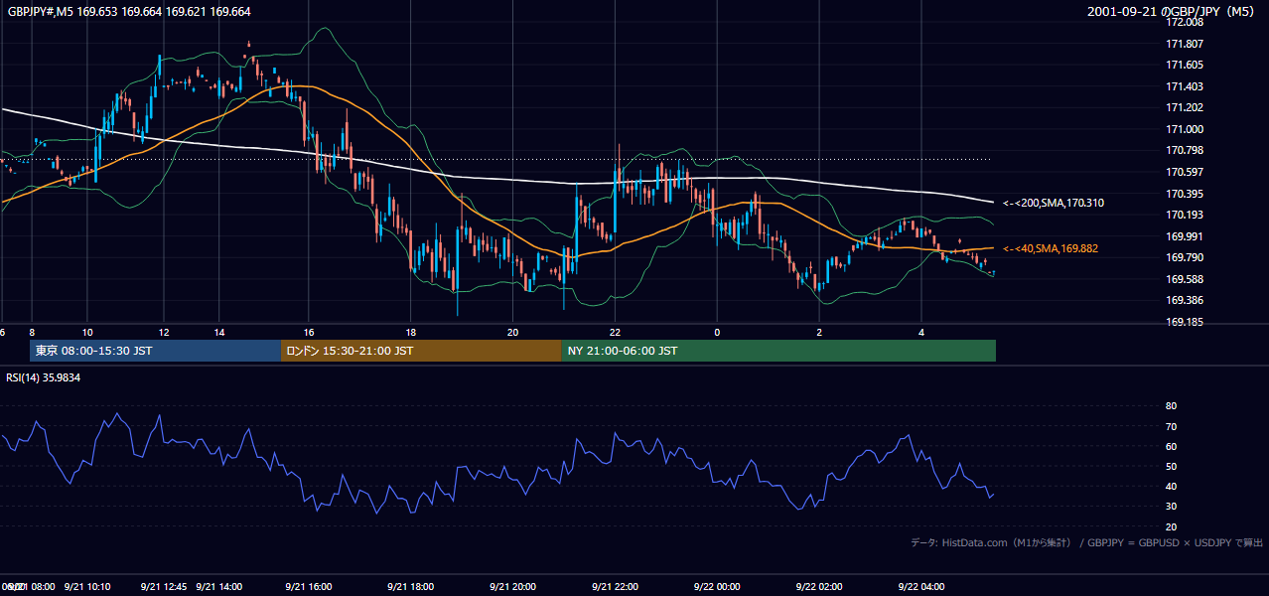Click RSI scale value 20
This screenshot has height=596, width=1269.
[1171, 526]
